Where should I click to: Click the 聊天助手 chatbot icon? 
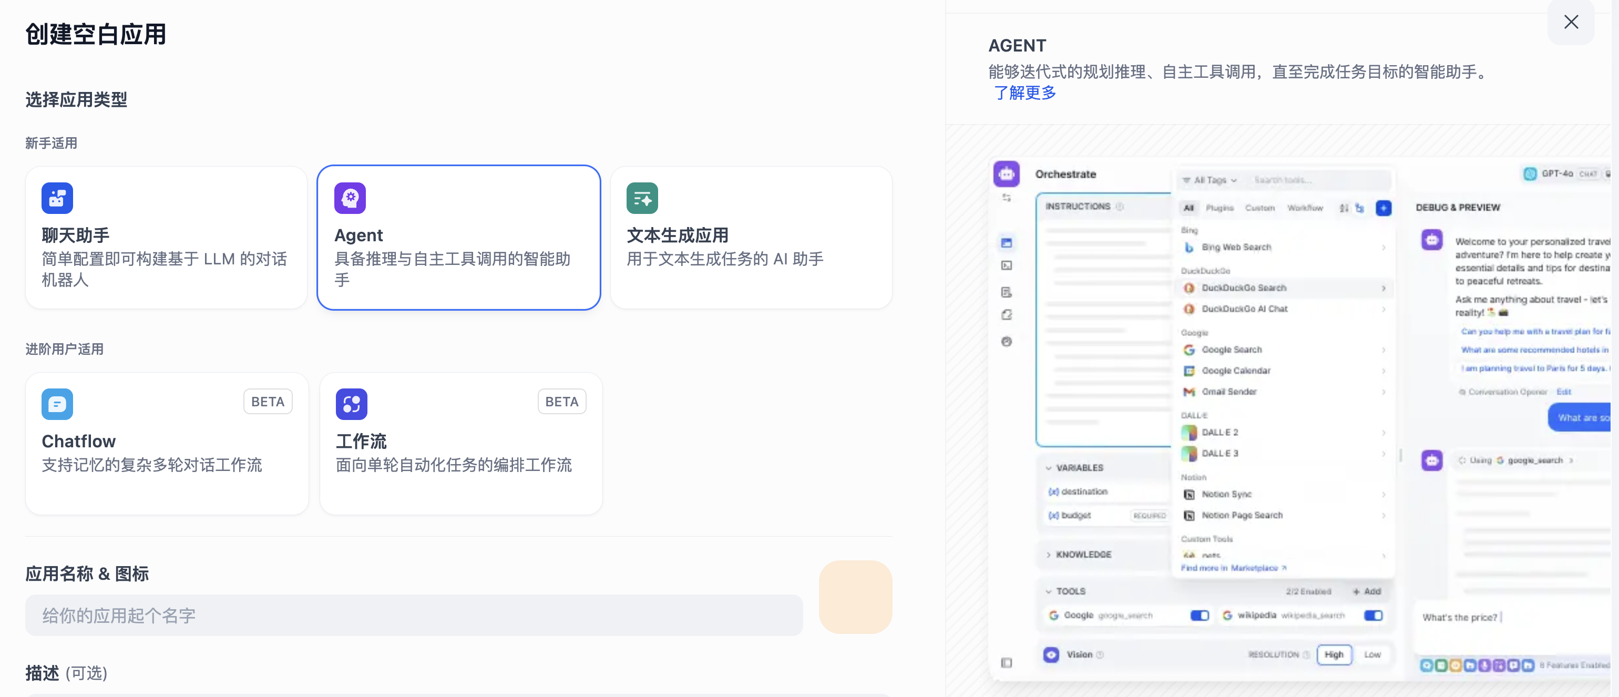(57, 199)
